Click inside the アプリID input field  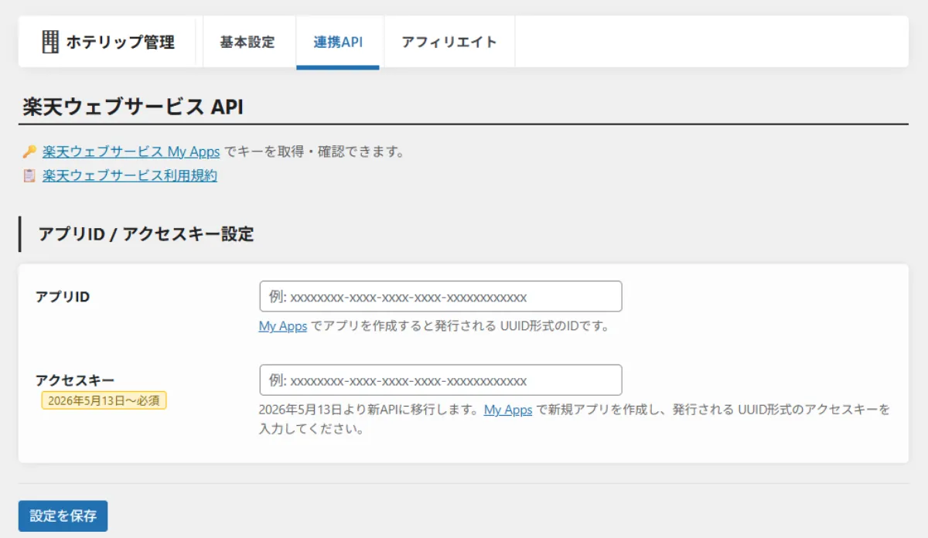tap(439, 296)
